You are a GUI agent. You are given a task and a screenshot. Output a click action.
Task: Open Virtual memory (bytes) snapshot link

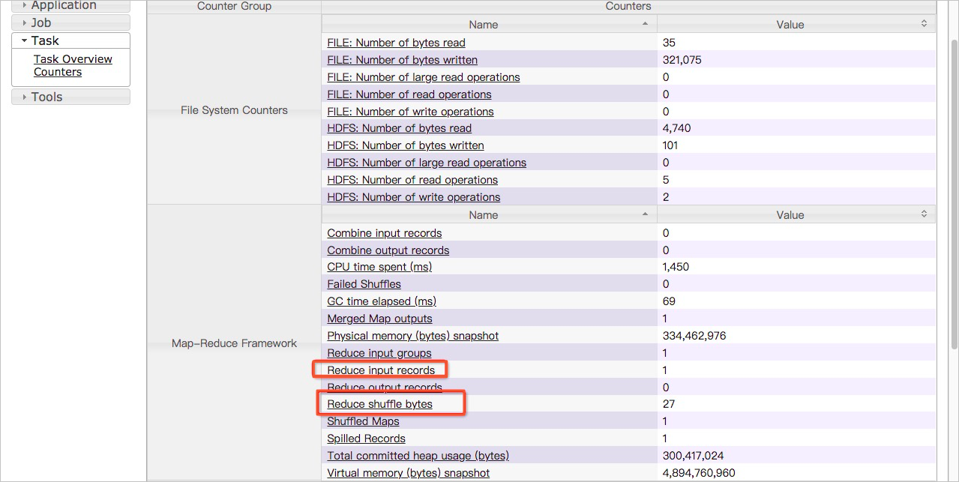pos(408,473)
